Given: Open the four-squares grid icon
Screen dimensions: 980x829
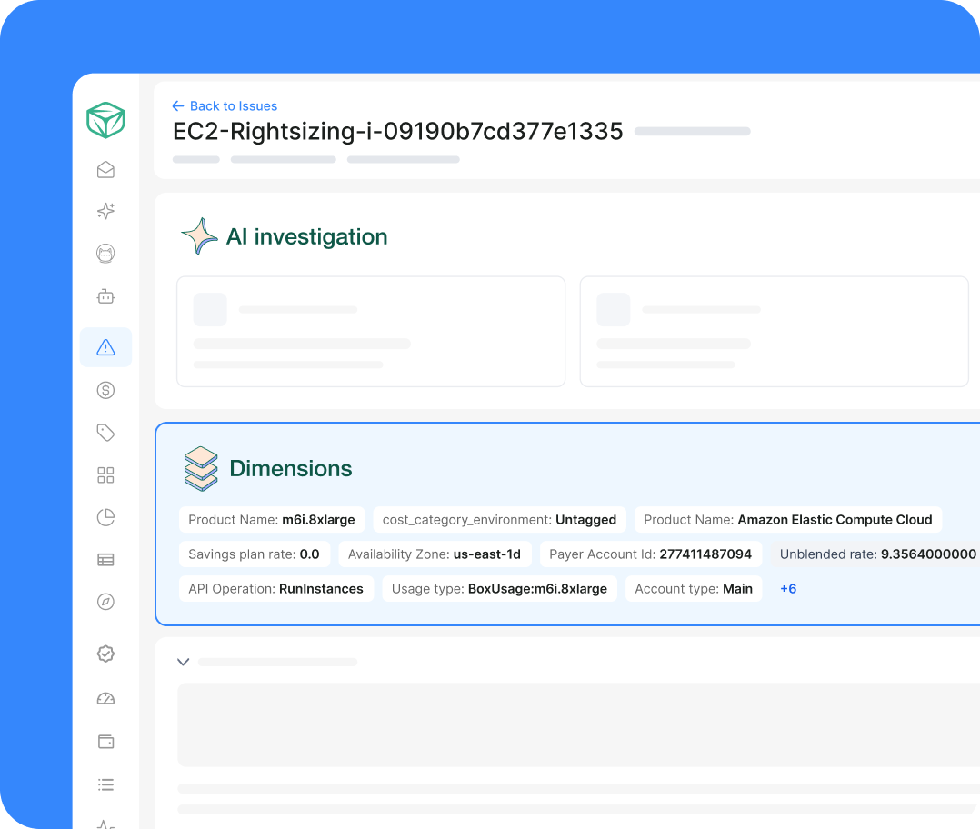Looking at the screenshot, I should [x=105, y=475].
